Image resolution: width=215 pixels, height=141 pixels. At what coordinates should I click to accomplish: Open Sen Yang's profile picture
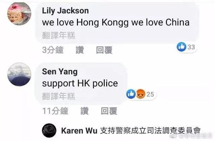(19, 74)
